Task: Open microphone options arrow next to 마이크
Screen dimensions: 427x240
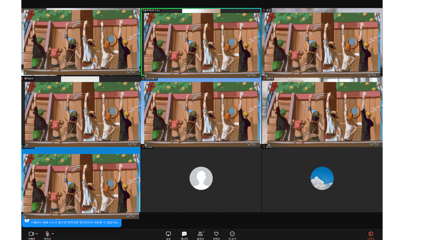Action: [x=53, y=234]
